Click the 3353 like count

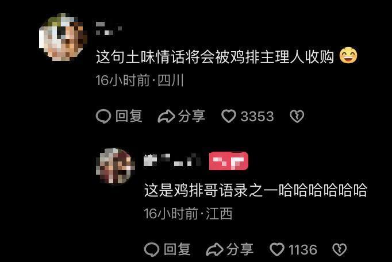[258, 117]
